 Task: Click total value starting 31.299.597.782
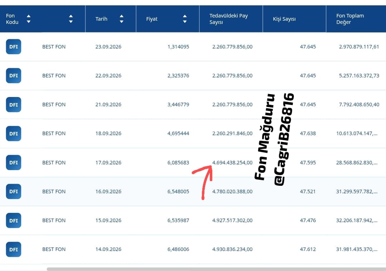pyautogui.click(x=357, y=191)
